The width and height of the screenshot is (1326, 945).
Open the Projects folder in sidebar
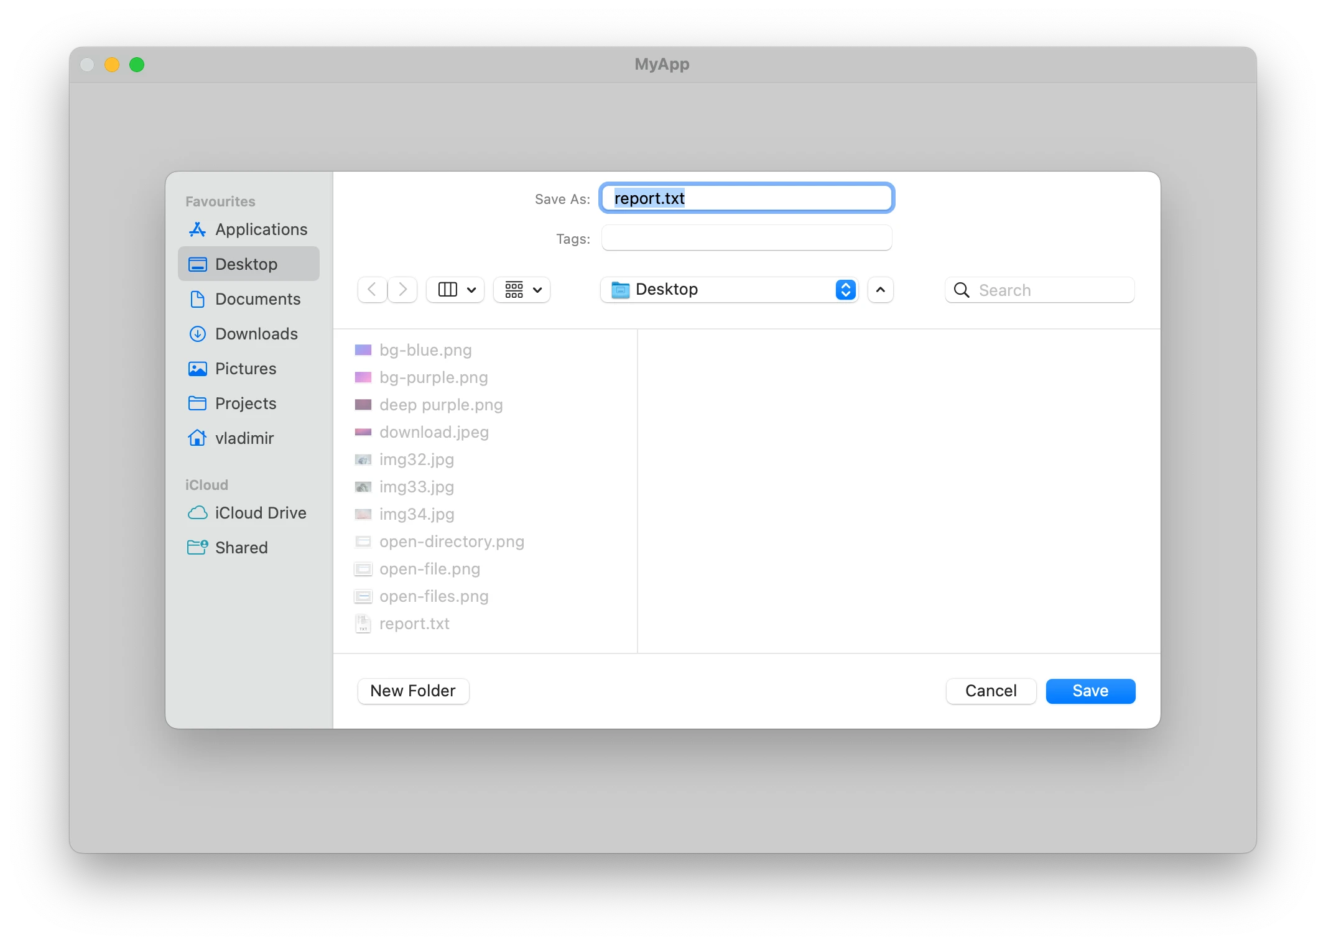[x=246, y=403]
